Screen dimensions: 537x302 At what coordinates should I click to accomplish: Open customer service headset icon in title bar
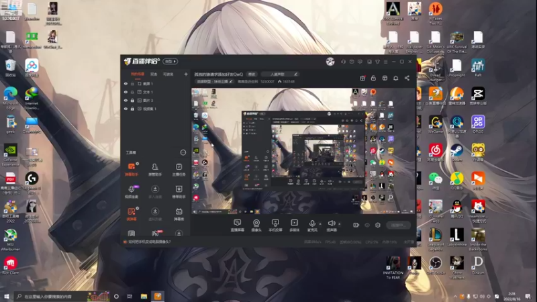(x=343, y=62)
